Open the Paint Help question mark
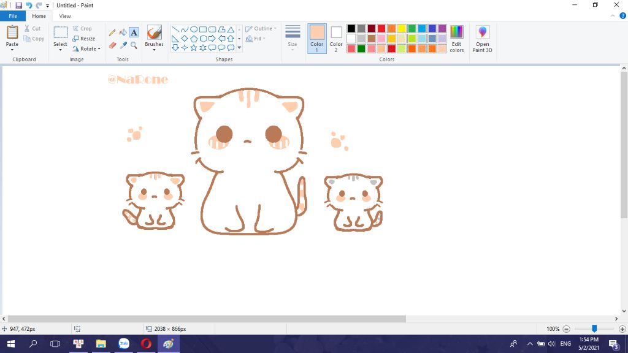The width and height of the screenshot is (628, 353). pyautogui.click(x=623, y=16)
